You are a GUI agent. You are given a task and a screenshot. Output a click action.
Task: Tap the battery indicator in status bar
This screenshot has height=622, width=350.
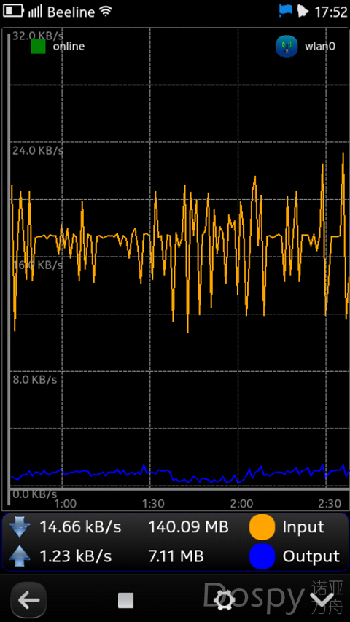tap(13, 11)
